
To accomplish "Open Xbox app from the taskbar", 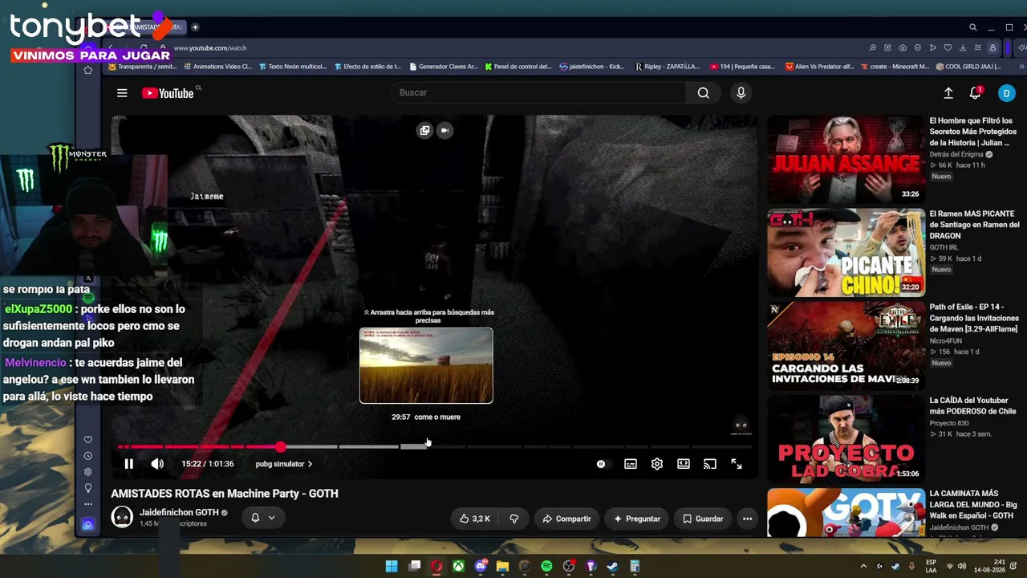I will pos(458,566).
